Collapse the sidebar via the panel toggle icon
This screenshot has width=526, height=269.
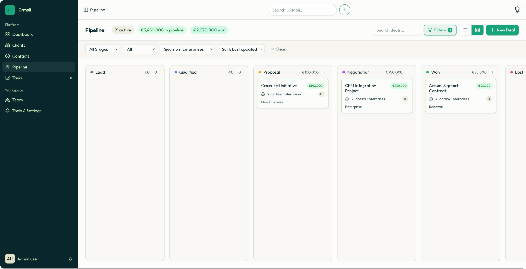[86, 10]
